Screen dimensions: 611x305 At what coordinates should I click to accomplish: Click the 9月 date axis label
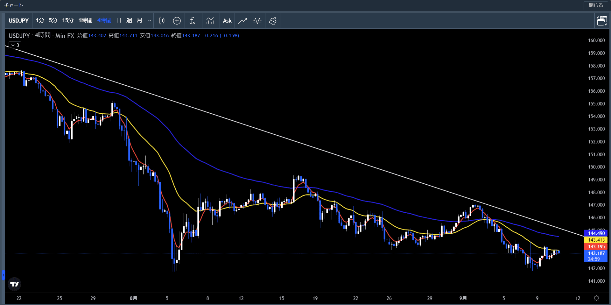[463, 298]
